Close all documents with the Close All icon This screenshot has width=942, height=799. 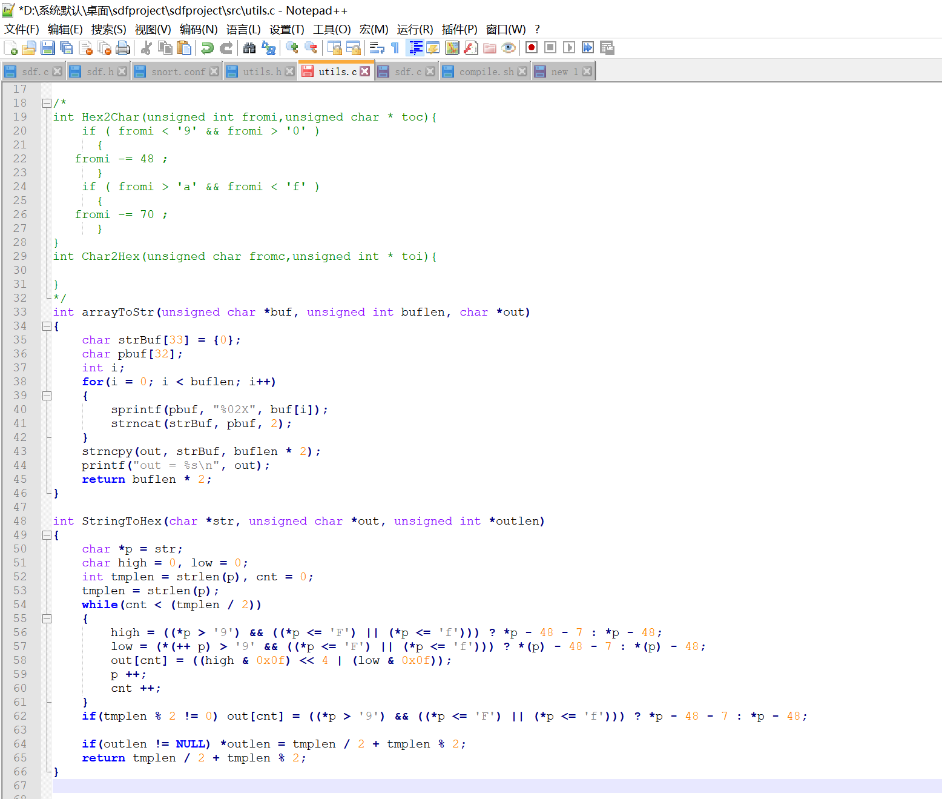(104, 48)
